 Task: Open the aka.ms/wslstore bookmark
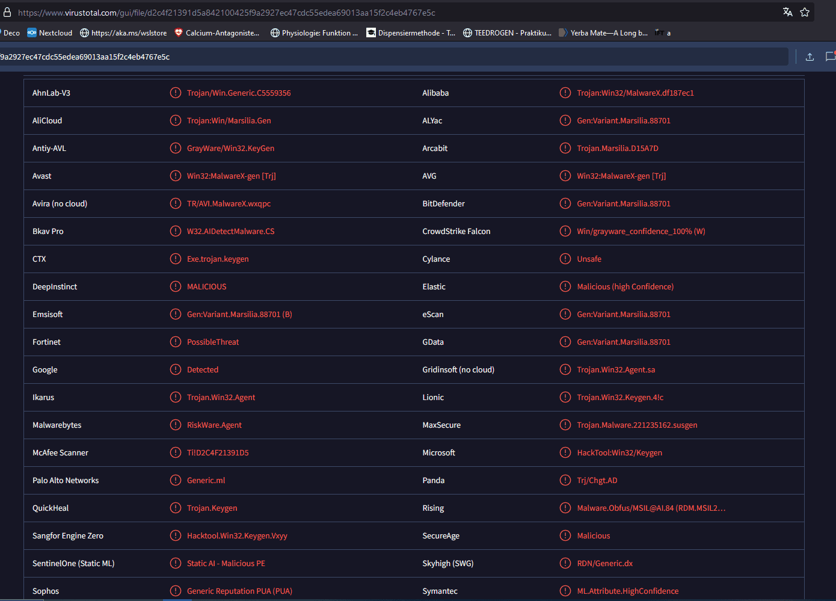coord(123,33)
